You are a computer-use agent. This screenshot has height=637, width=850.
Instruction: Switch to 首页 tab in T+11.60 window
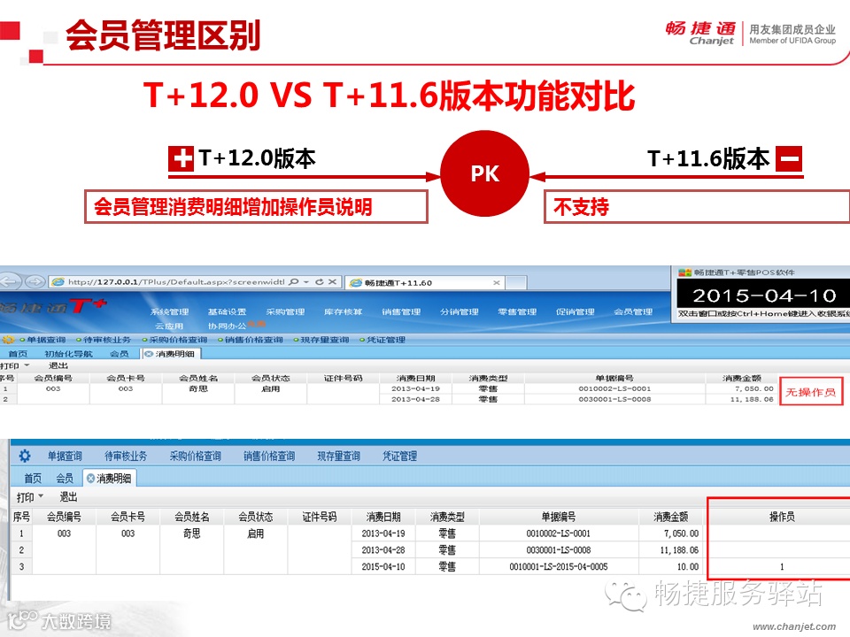(x=18, y=354)
